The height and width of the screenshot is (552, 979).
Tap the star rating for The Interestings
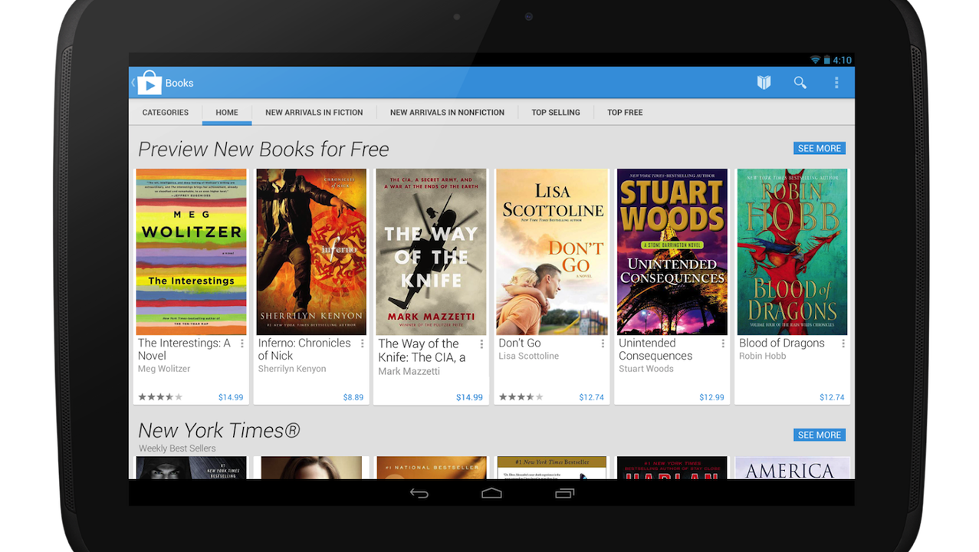(x=160, y=397)
